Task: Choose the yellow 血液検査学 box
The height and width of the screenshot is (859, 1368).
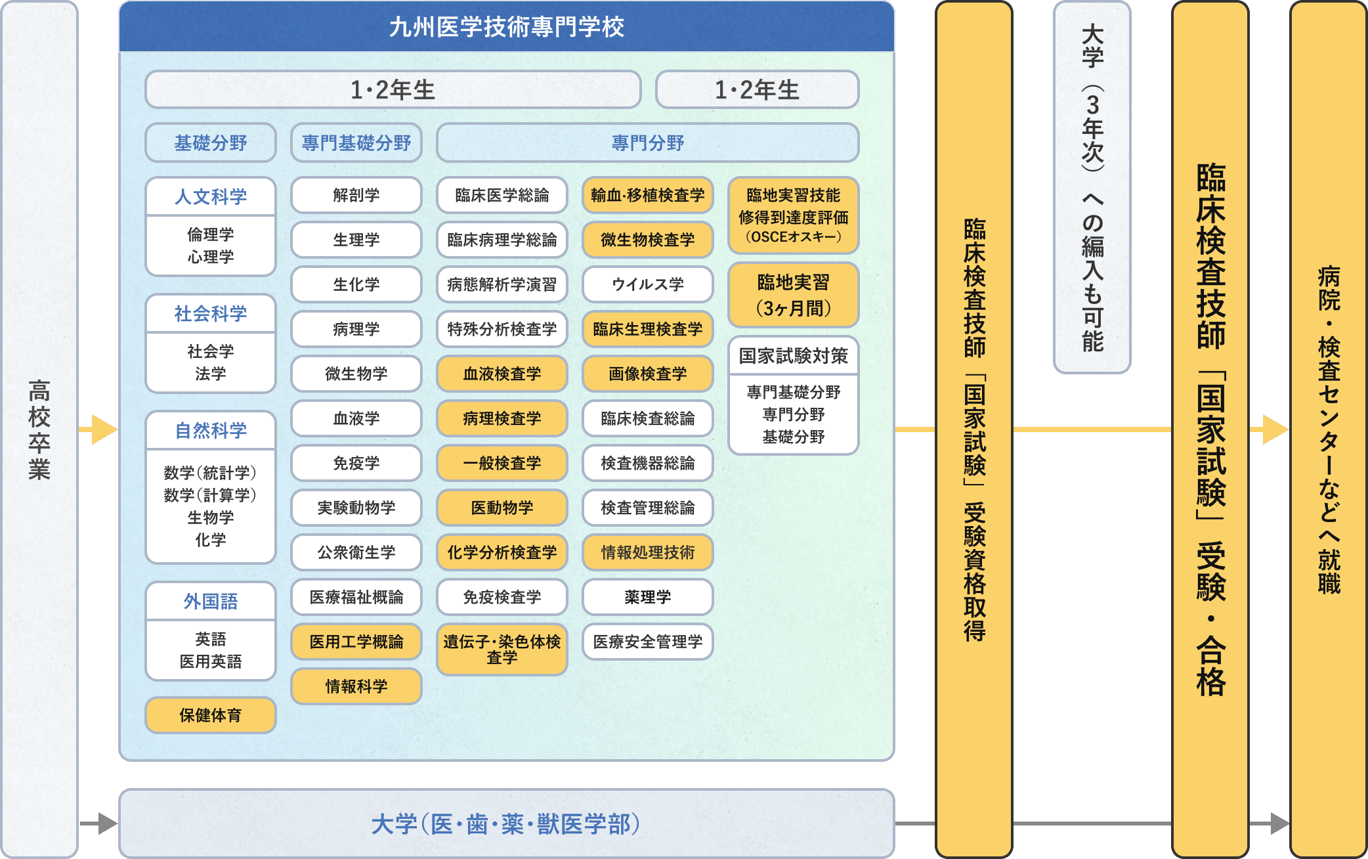Action: [502, 374]
